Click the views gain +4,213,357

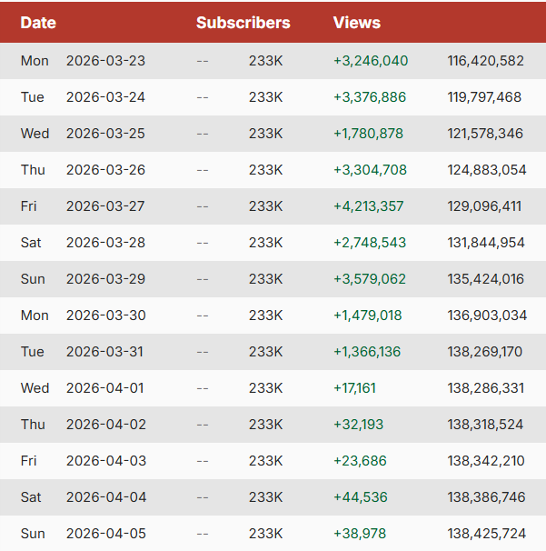tap(368, 206)
